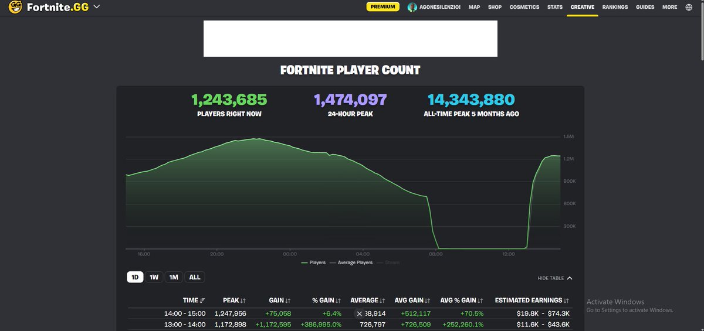Click the +726,509 avg gain cell
The image size is (704, 331).
click(416, 324)
